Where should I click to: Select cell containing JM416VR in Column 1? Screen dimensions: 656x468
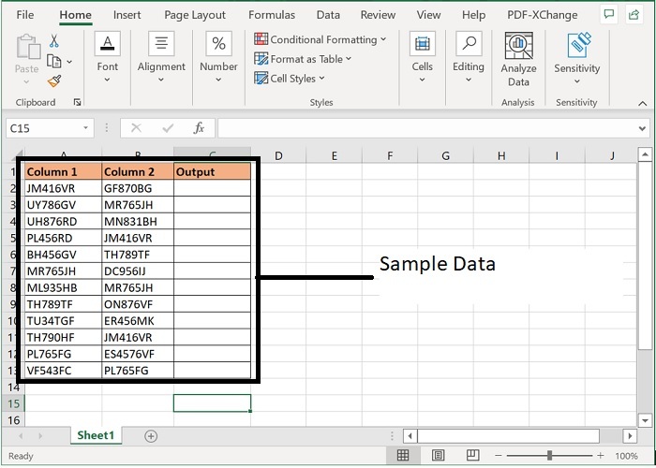tap(63, 188)
